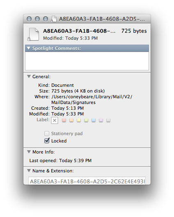
Task: Toggle the Locked checkbox
Action: pos(47,141)
